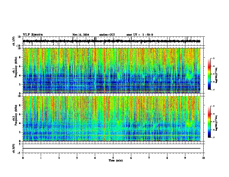The image size is (229, 177).
Task: Click the "Time (min)" axis label
Action: [x=116, y=161]
